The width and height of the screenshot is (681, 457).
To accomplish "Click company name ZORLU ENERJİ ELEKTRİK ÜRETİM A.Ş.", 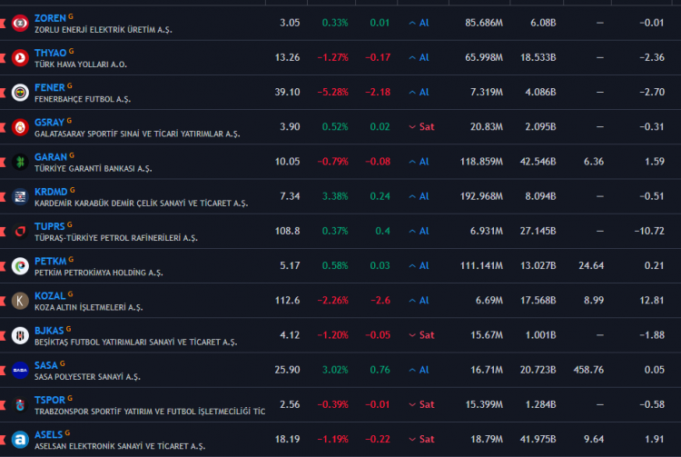I will tap(104, 30).
